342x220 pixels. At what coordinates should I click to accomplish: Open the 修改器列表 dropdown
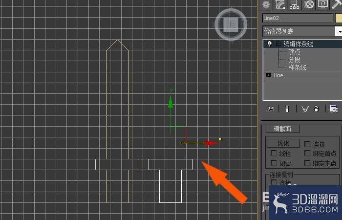click(339, 31)
